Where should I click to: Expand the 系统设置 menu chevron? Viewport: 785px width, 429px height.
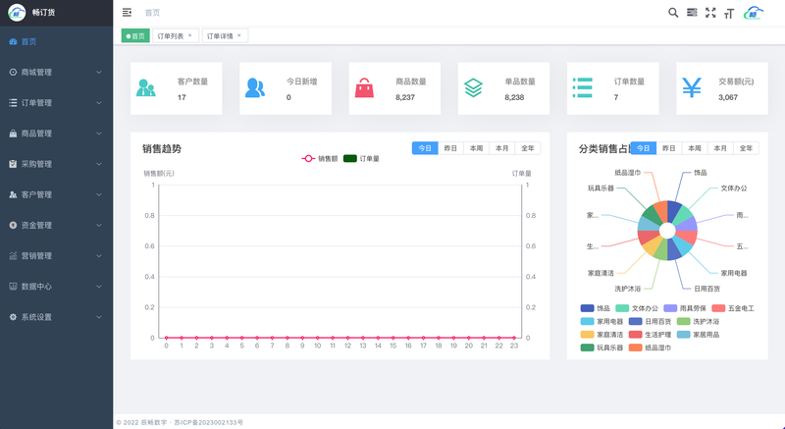[99, 317]
